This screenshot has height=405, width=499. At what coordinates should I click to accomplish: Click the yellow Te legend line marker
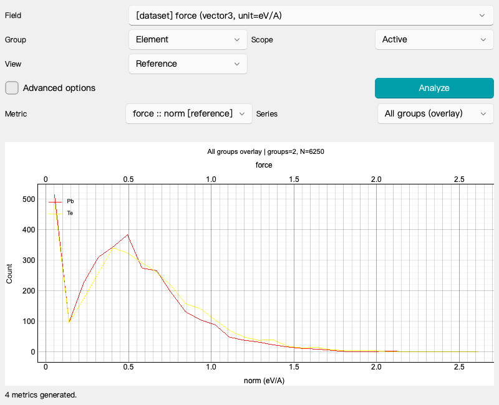[55, 214]
